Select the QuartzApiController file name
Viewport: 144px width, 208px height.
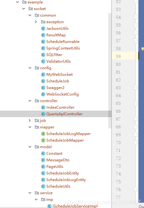pyautogui.click(x=64, y=114)
